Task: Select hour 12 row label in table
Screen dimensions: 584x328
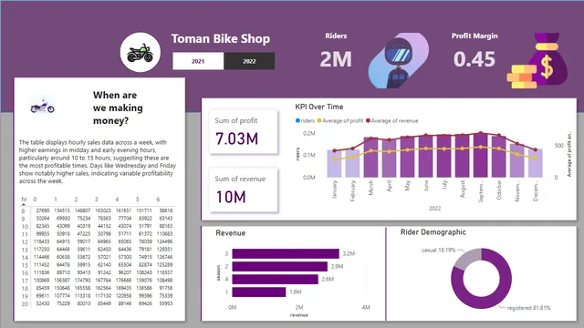Action: [x=25, y=241]
